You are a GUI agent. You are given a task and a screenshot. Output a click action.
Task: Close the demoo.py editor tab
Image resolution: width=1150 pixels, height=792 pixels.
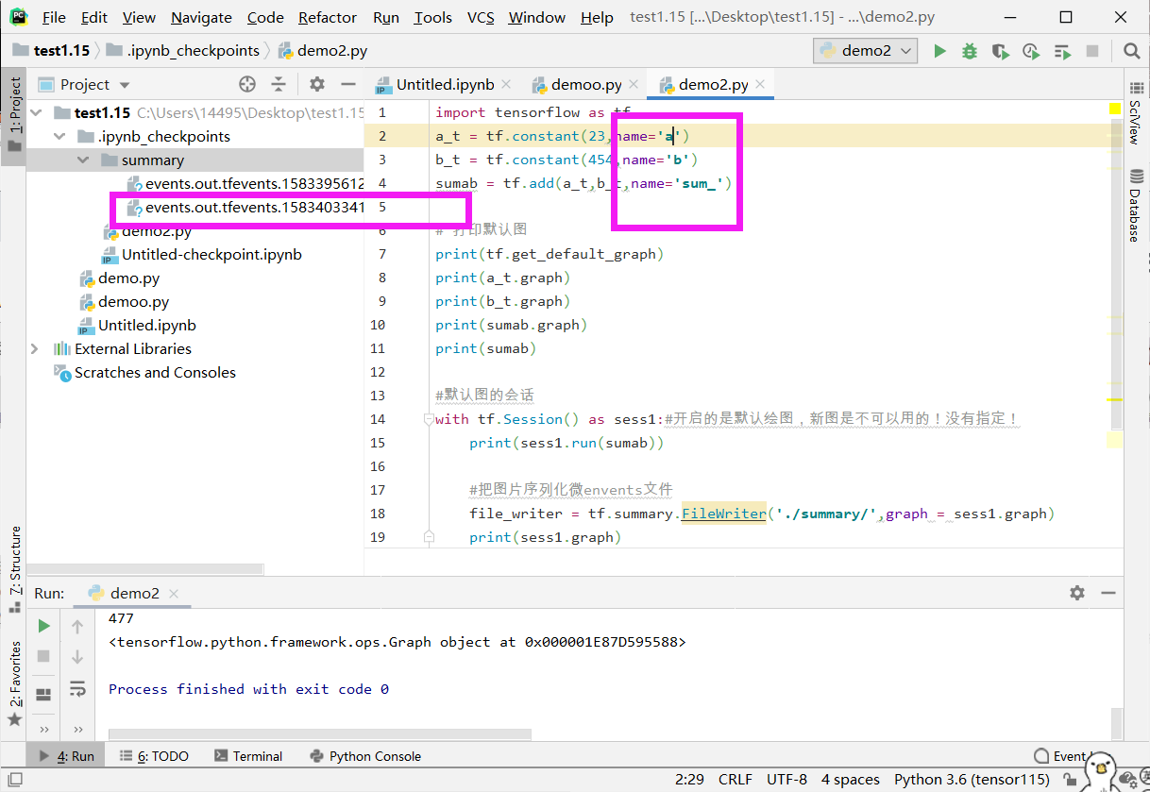(x=632, y=84)
